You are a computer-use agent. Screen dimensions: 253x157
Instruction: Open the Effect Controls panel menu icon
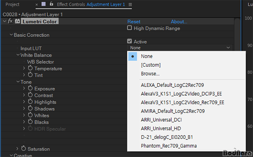pyautogui.click(x=130, y=5)
